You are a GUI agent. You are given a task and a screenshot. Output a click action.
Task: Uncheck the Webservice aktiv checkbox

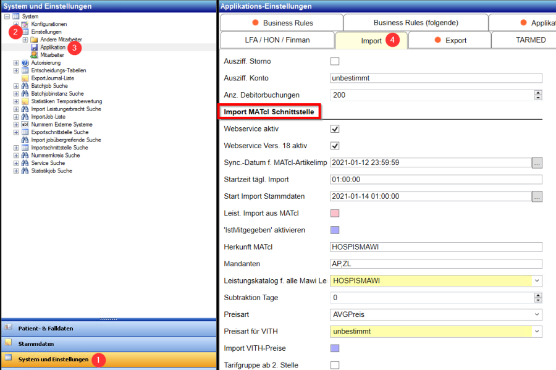[x=335, y=128]
